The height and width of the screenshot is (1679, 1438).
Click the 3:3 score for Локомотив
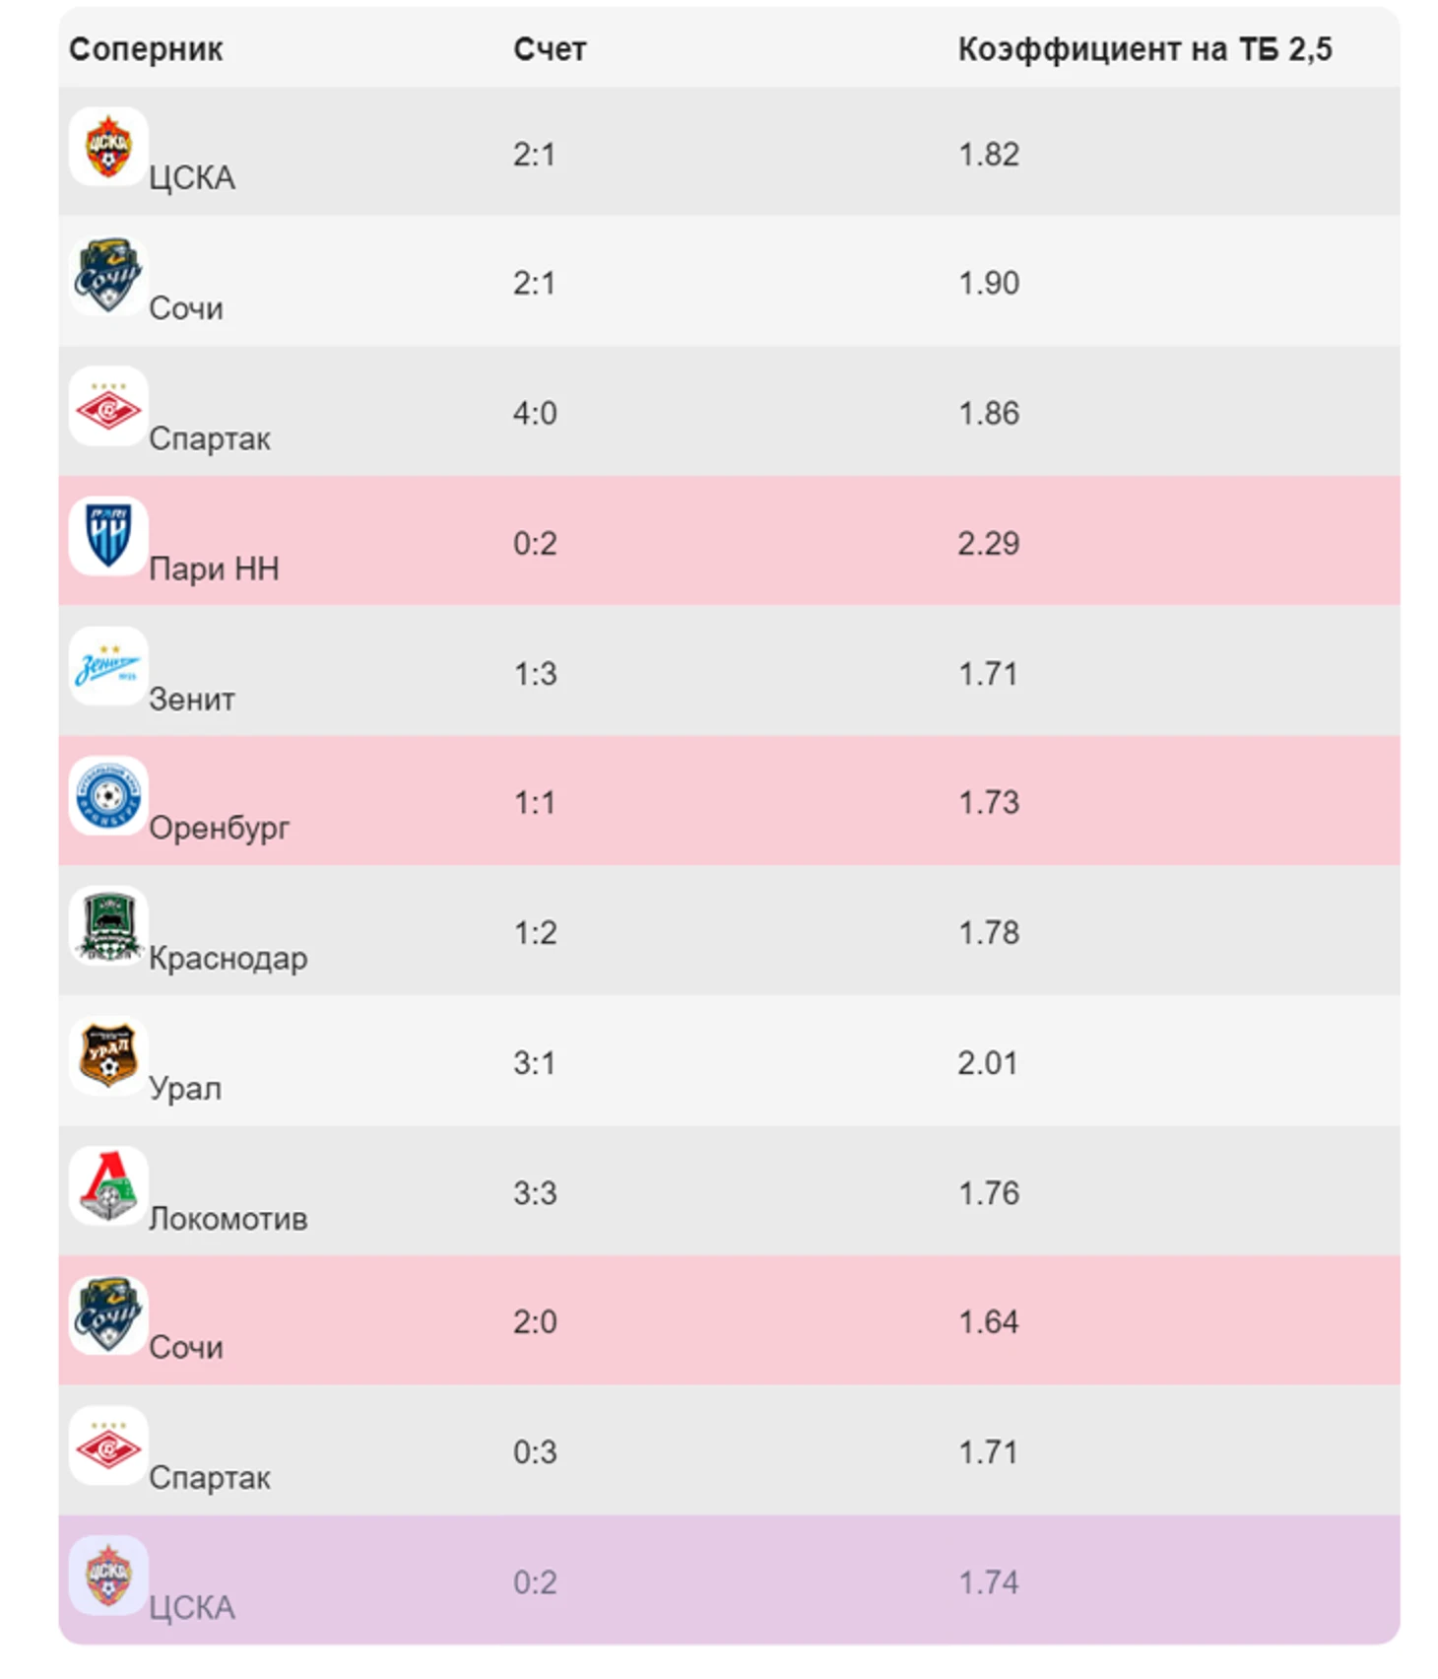pos(535,1193)
